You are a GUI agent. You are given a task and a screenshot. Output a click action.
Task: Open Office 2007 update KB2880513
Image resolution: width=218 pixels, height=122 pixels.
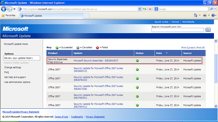tap(98, 70)
